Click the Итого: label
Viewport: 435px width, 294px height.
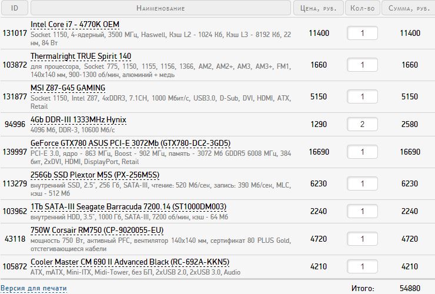pyautogui.click(x=363, y=289)
